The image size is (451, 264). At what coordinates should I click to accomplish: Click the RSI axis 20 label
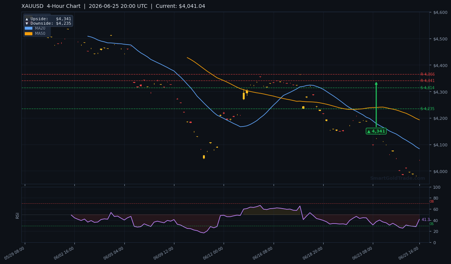(x=435, y=231)
